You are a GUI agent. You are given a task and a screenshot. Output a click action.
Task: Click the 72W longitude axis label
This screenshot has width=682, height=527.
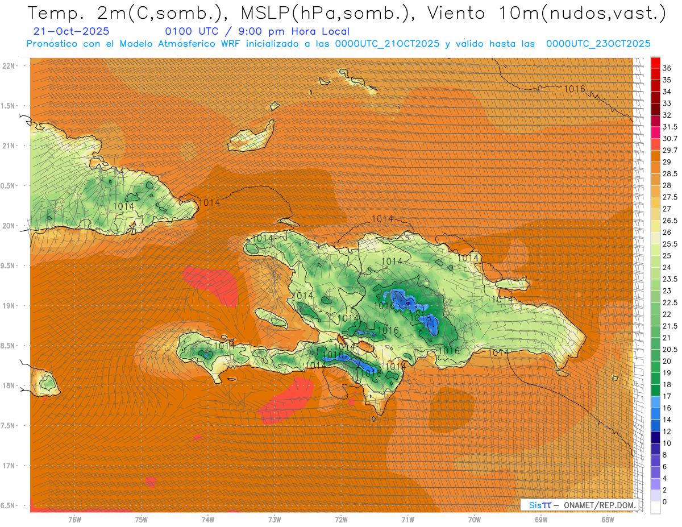click(x=341, y=519)
